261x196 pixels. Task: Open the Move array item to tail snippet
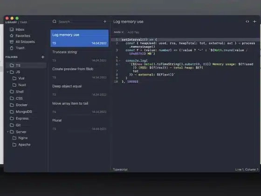pyautogui.click(x=80, y=107)
